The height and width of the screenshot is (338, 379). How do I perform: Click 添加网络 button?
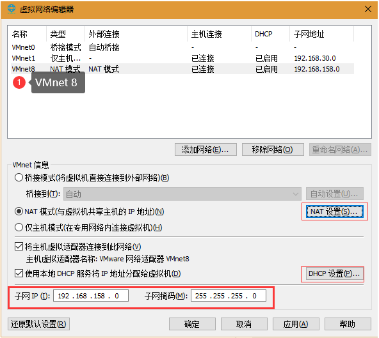tap(206, 150)
